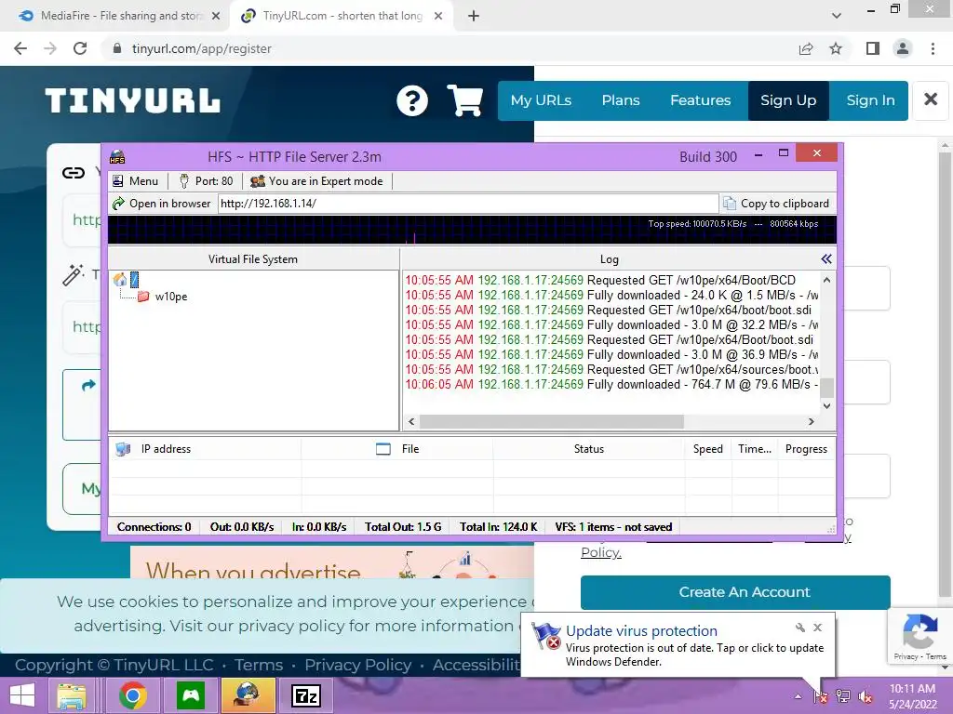This screenshot has width=953, height=714.
Task: Close the TinyURL.com browser tab
Action: tap(438, 16)
